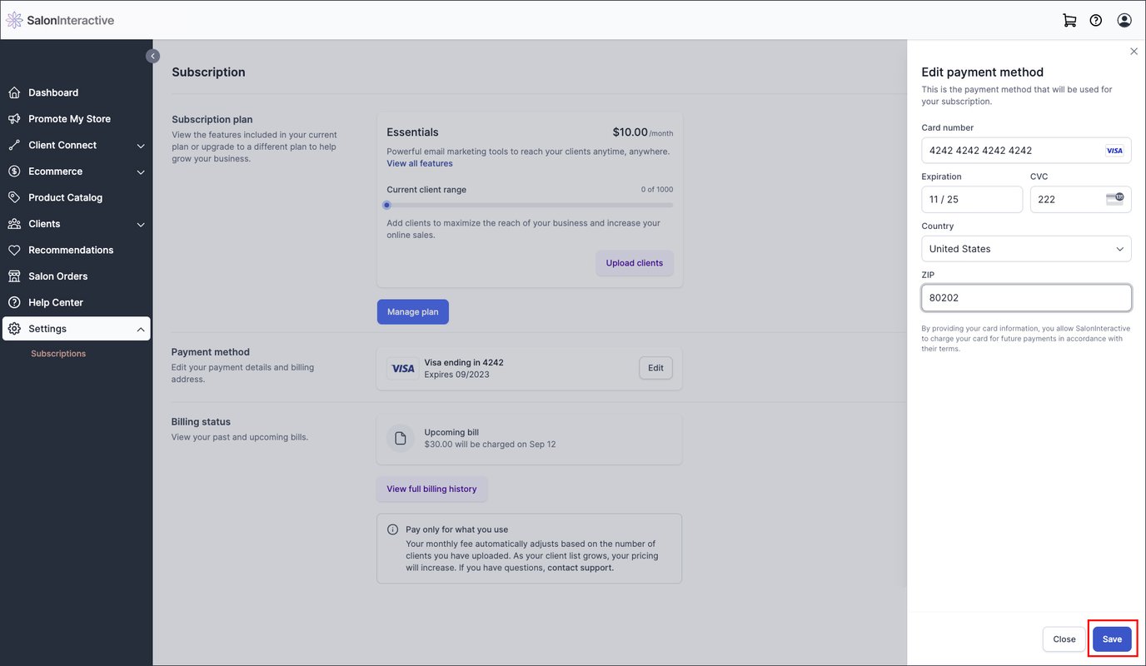Click the Ecommerce dollar icon
The width and height of the screenshot is (1146, 666).
click(14, 171)
